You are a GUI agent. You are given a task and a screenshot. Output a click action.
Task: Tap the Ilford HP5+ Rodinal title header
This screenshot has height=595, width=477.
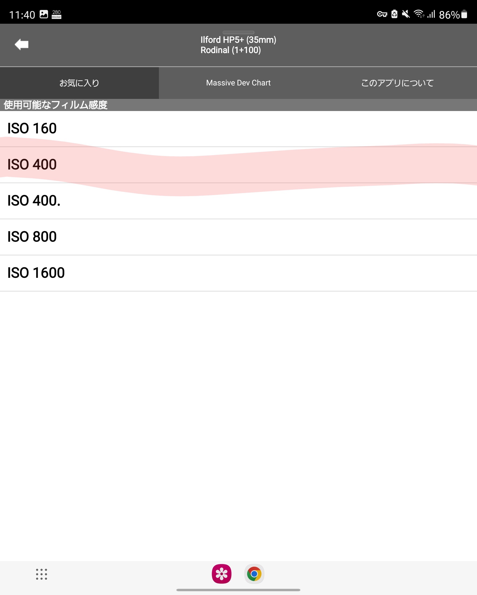238,45
